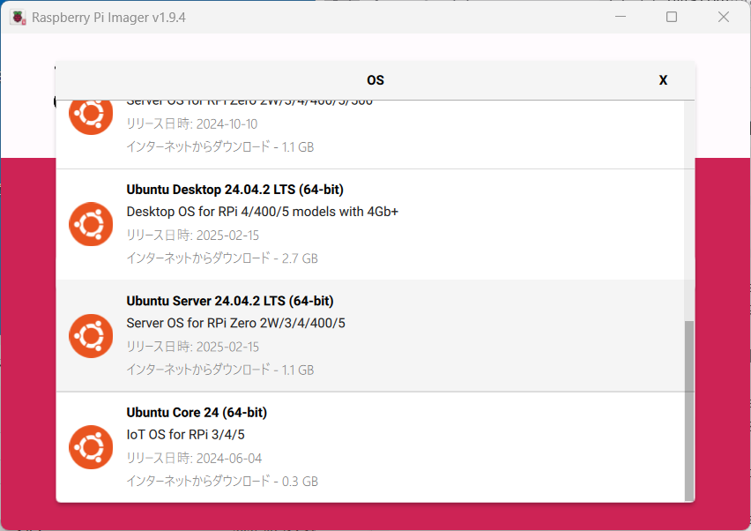The height and width of the screenshot is (531, 751).
Task: Click the OS list scrollbar thumb
Action: click(x=688, y=411)
